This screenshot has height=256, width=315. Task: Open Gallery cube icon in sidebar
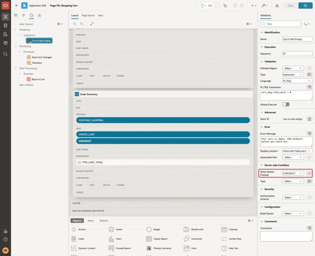pyautogui.click(x=6, y=43)
